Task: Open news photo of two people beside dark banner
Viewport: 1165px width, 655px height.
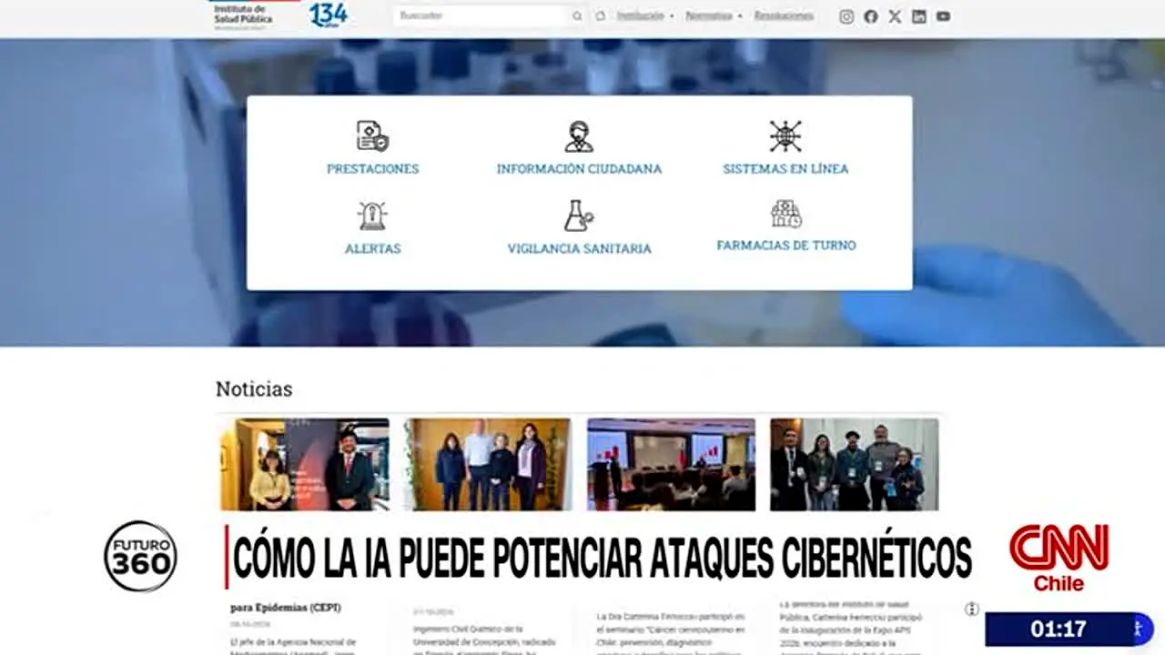Action: (x=305, y=464)
